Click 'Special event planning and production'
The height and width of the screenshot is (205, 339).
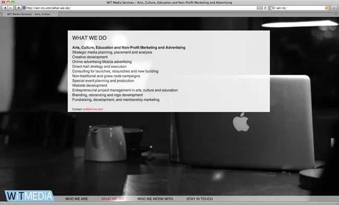point(103,81)
